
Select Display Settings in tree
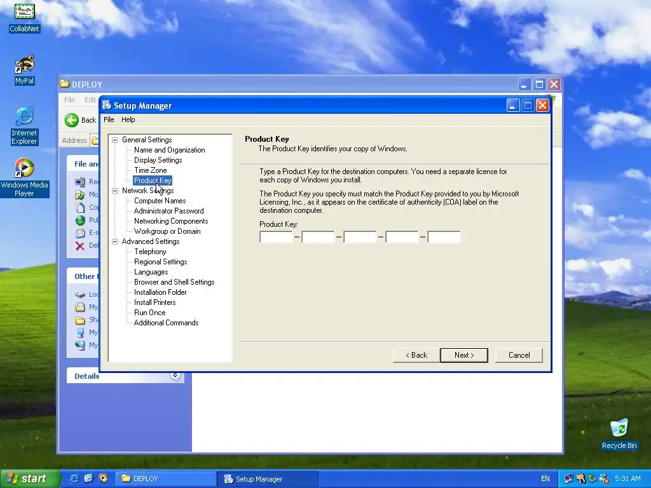point(158,160)
